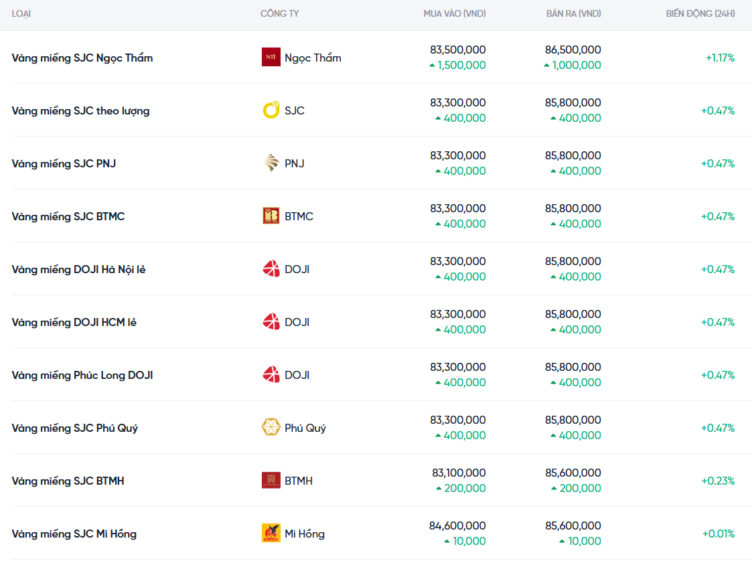Screen dimensions: 752x563
Task: Click the PNJ company logo icon
Action: (x=271, y=163)
